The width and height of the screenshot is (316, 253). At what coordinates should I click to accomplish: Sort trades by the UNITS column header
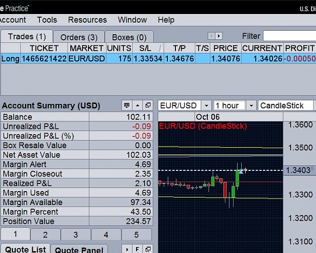pyautogui.click(x=119, y=48)
